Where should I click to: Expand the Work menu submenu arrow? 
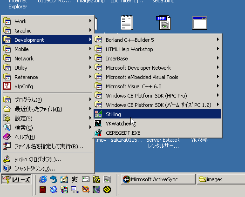click(90, 21)
